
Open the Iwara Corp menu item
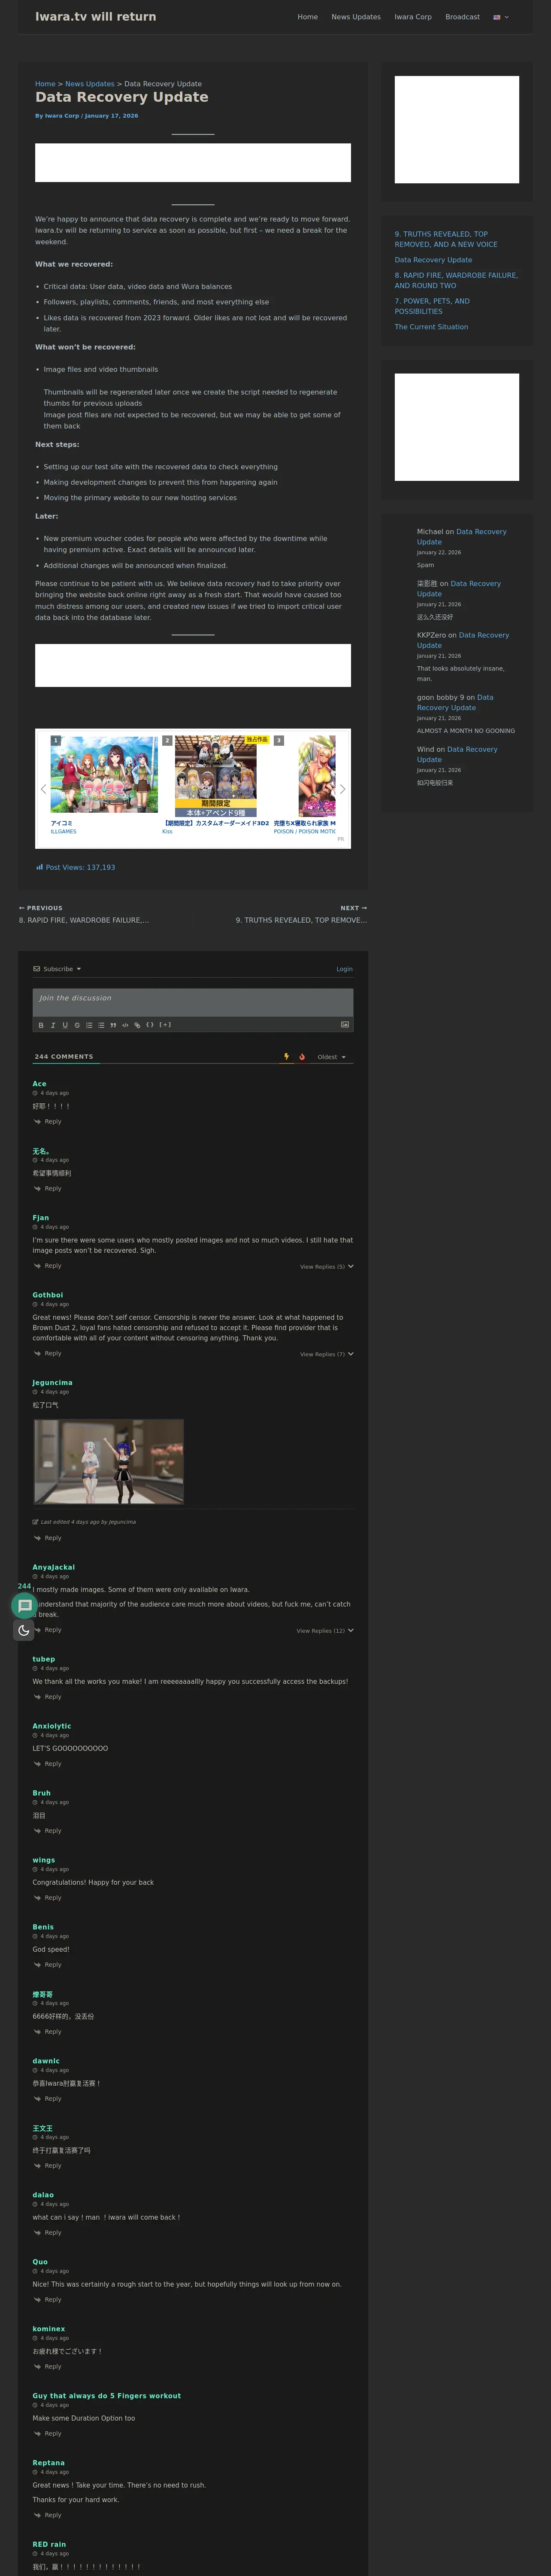(x=413, y=17)
